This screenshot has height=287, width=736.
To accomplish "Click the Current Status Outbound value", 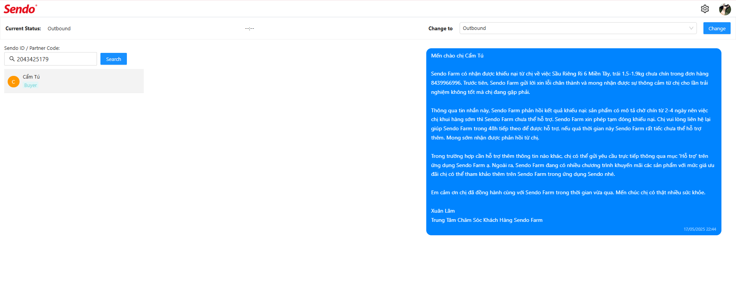I will pos(59,28).
